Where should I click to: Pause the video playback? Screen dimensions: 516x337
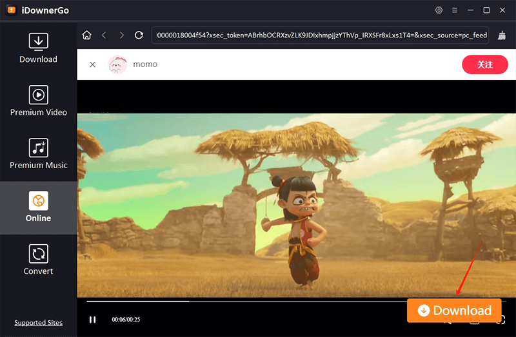92,320
